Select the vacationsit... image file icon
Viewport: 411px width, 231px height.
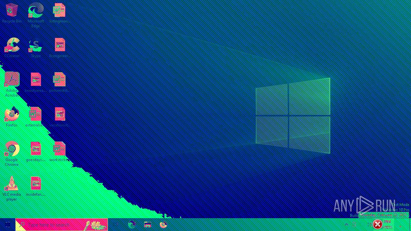[60, 117]
